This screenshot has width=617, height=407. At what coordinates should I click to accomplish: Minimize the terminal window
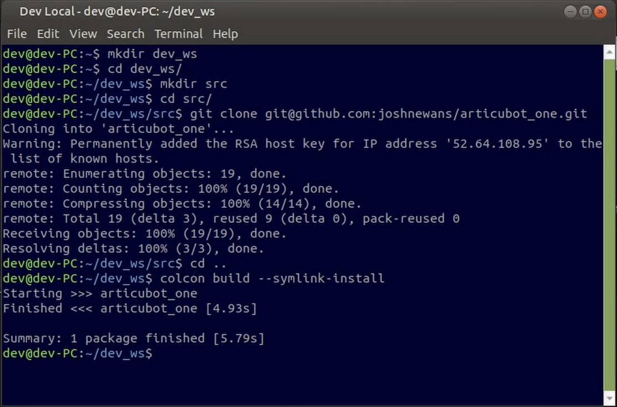coord(570,12)
